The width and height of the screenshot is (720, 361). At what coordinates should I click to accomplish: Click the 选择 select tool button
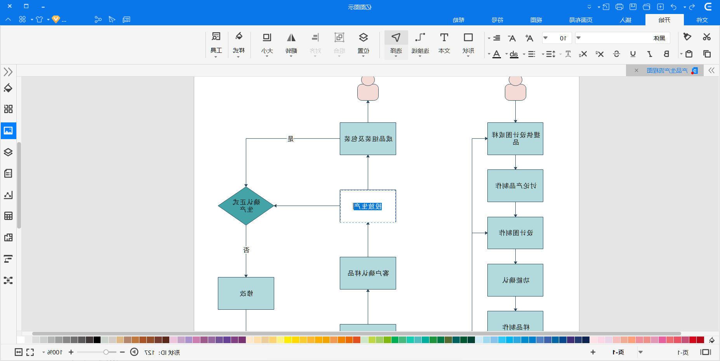point(396,44)
